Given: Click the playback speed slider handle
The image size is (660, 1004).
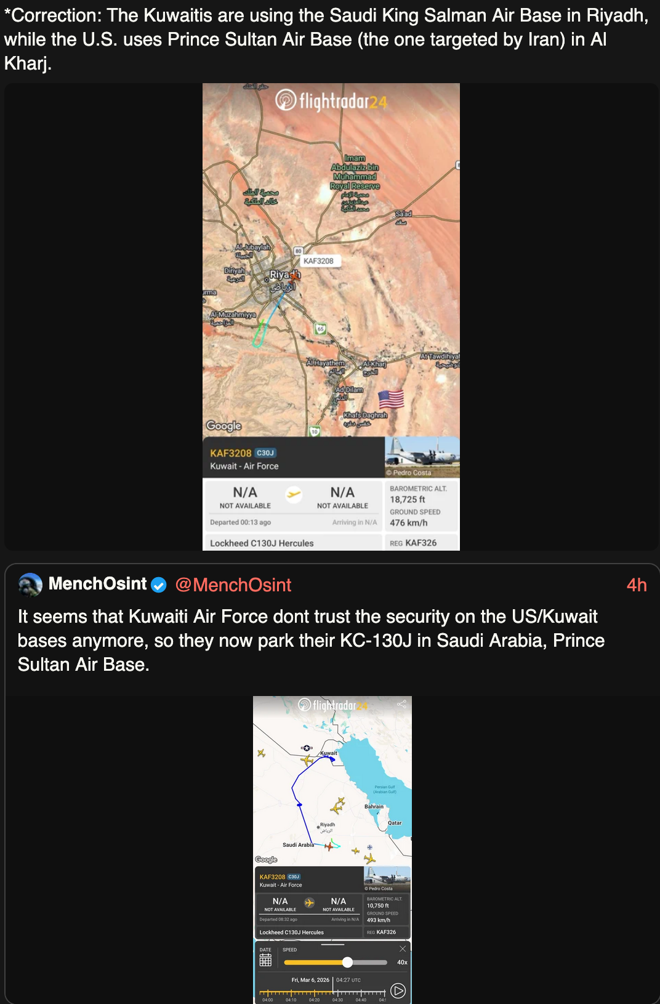Looking at the screenshot, I should coord(347,962).
